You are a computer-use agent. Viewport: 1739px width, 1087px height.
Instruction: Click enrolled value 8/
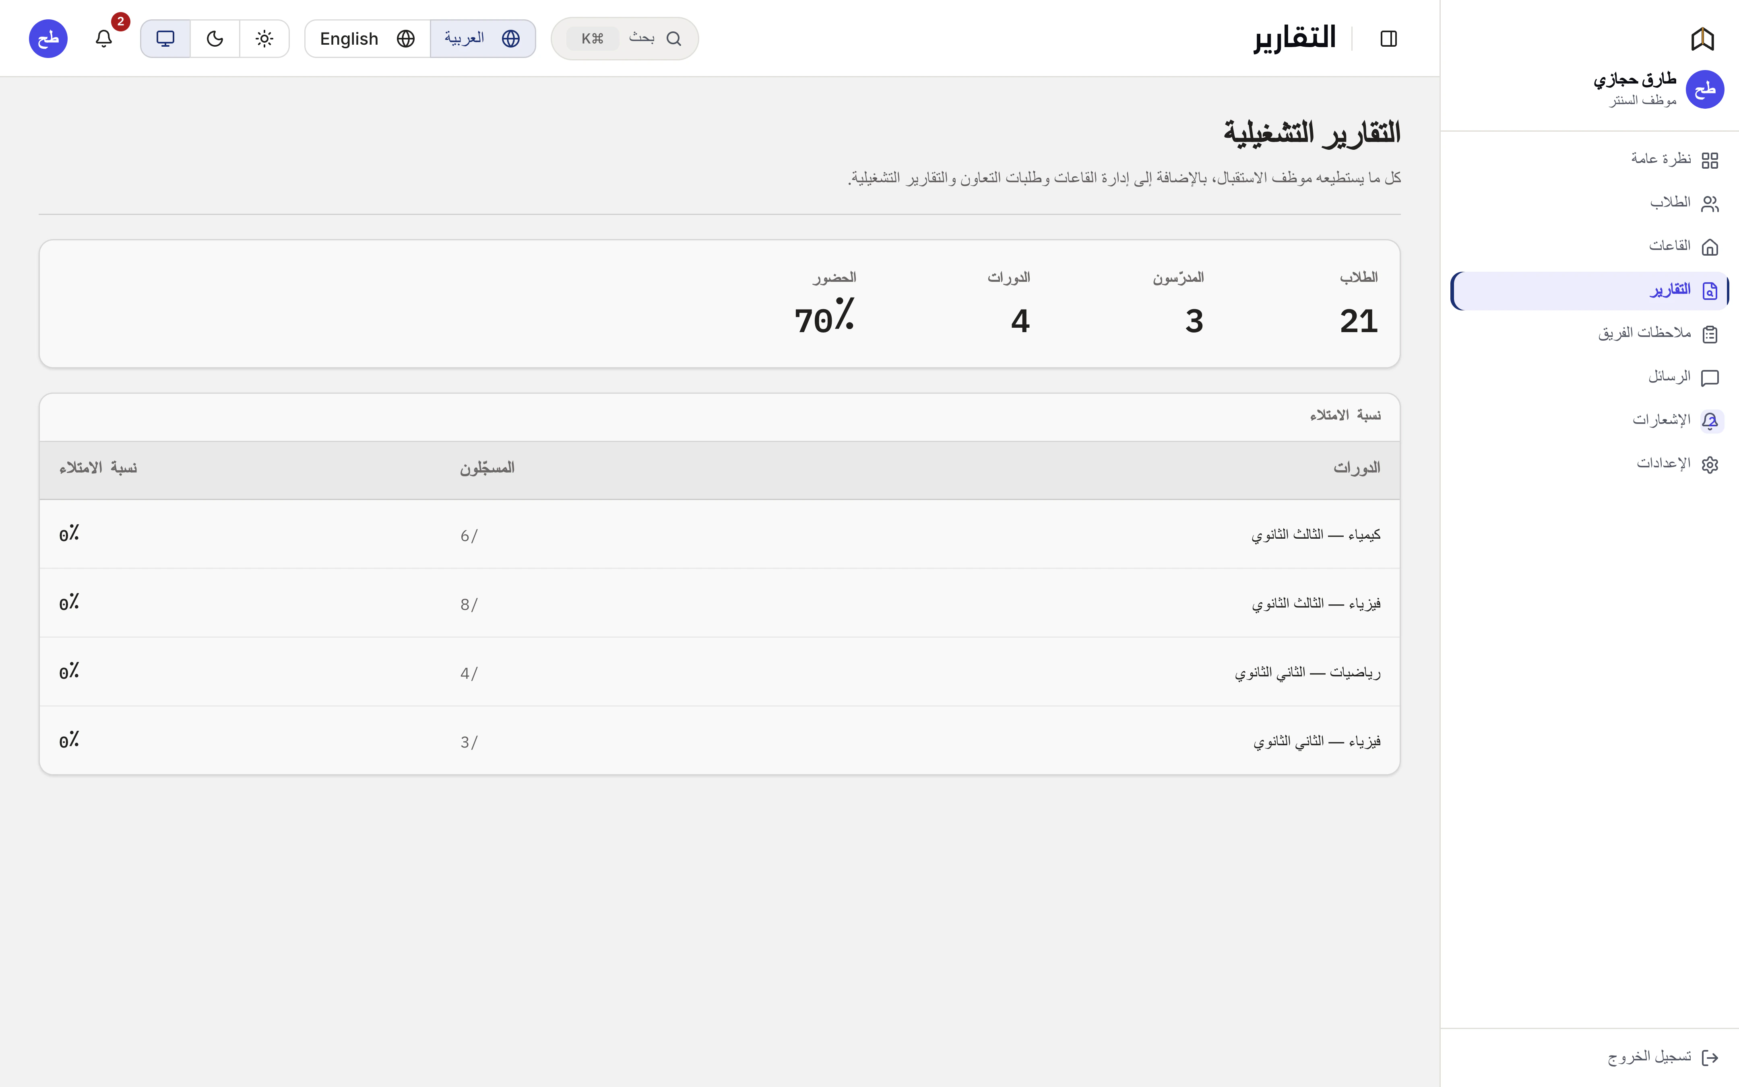click(469, 605)
